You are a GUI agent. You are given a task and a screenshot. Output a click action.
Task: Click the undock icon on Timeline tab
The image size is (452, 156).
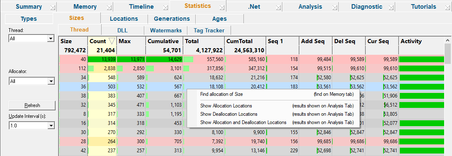(x=165, y=7)
